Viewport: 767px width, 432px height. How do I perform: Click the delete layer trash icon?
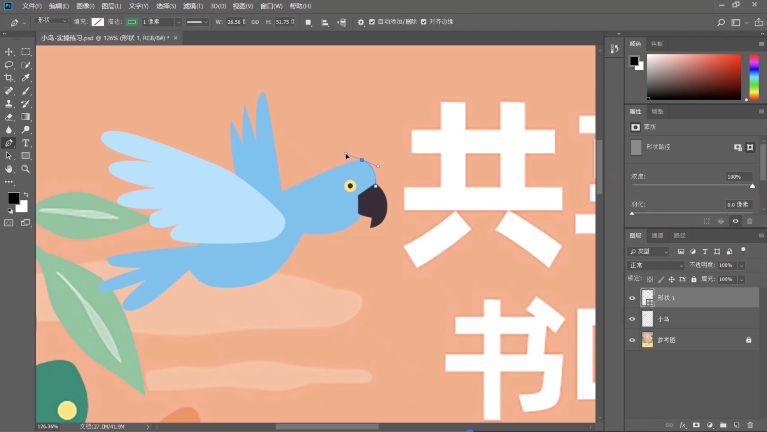750,425
